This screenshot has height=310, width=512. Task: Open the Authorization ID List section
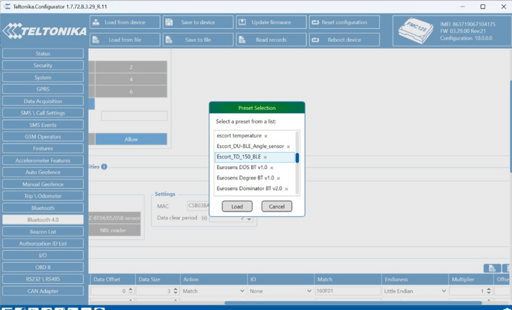[x=43, y=244]
